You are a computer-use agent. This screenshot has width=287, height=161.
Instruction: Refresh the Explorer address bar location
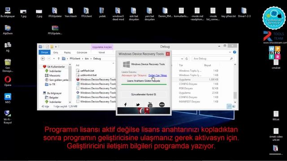tap(187, 59)
